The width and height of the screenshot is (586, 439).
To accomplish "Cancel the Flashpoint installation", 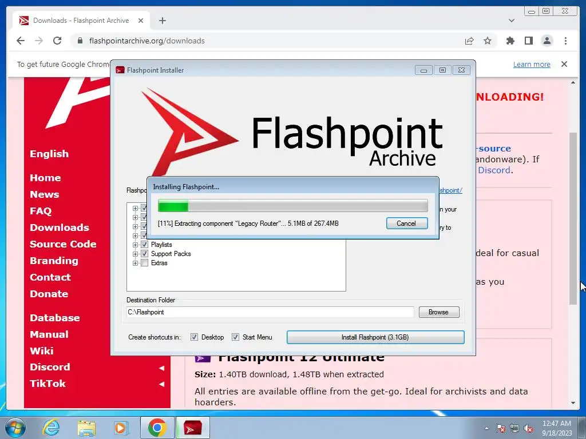I will 407,224.
